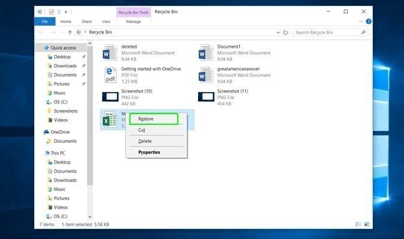Click the Getting started with OneDrive PDF icon

pyautogui.click(x=110, y=75)
